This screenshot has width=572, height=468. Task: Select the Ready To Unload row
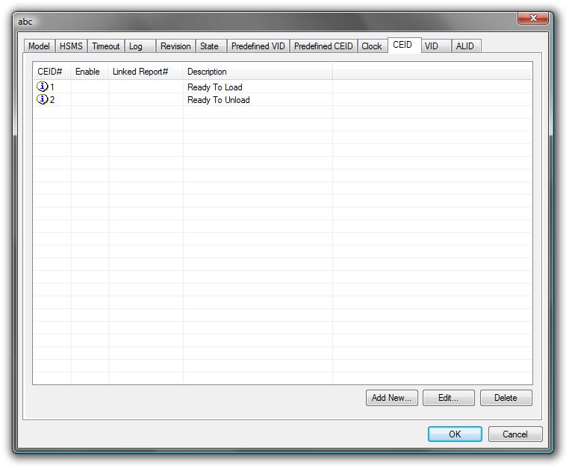pos(219,100)
